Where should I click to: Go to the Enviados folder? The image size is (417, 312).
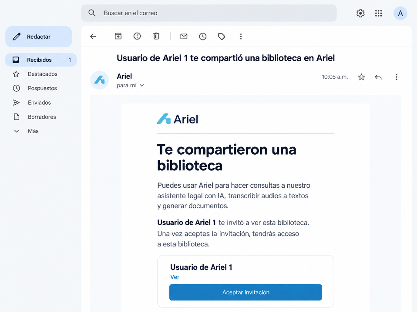tap(39, 103)
